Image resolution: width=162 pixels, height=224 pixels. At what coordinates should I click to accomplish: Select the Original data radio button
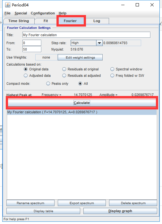[x=26, y=69]
